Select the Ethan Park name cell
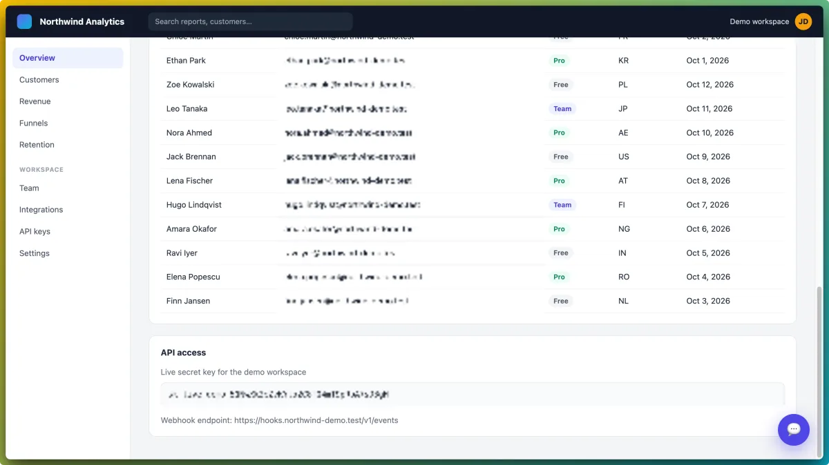This screenshot has height=465, width=829. [x=186, y=61]
